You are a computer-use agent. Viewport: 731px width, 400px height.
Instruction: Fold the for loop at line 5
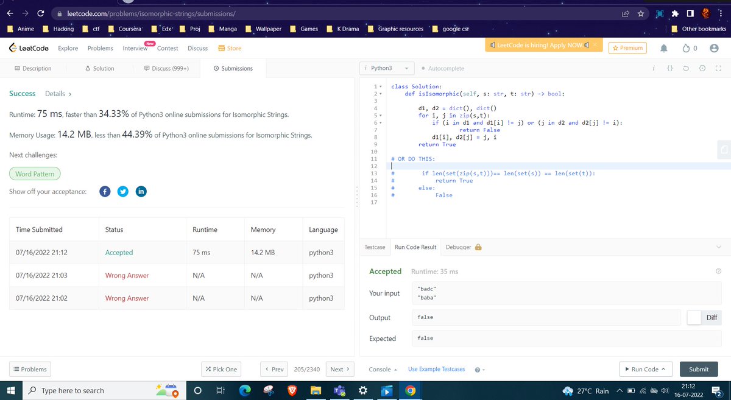pos(381,116)
